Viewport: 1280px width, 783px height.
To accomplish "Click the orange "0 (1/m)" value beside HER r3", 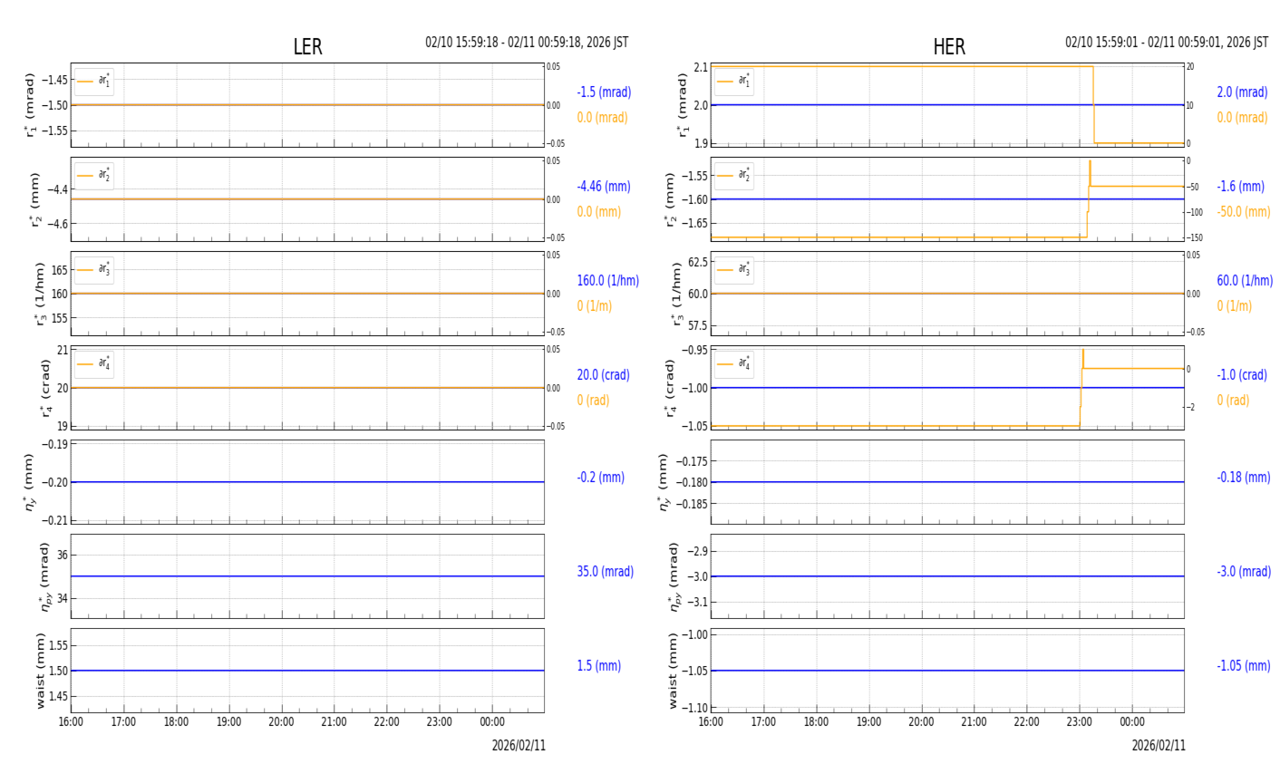I will tap(1234, 306).
